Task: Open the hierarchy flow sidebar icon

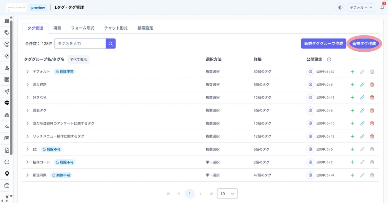Action: (7, 115)
